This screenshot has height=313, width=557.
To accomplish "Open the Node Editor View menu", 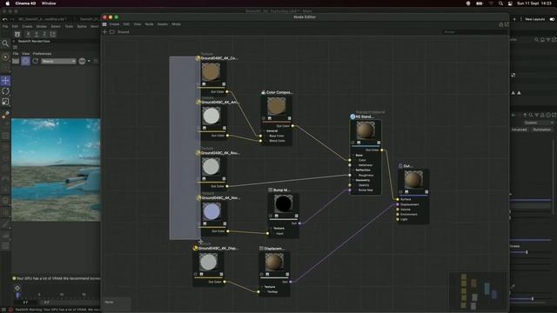I will (138, 24).
